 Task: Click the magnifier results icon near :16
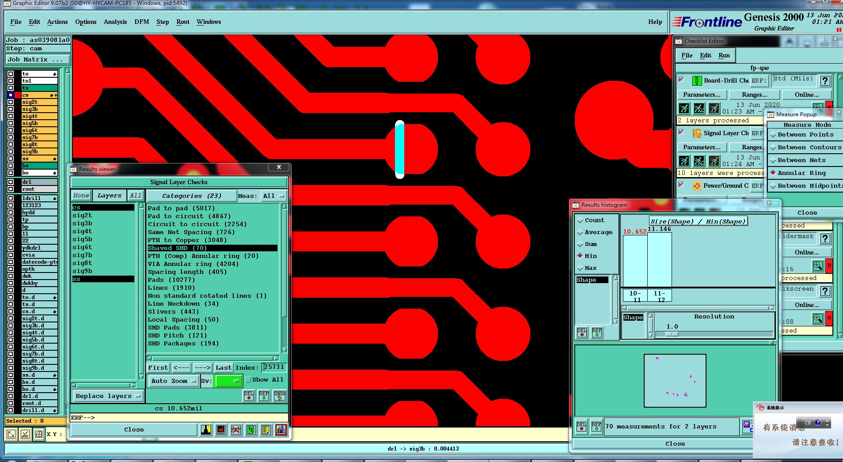pos(817,265)
